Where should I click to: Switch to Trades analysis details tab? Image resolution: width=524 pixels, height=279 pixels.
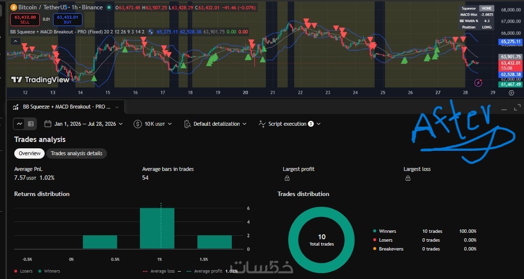(x=77, y=153)
